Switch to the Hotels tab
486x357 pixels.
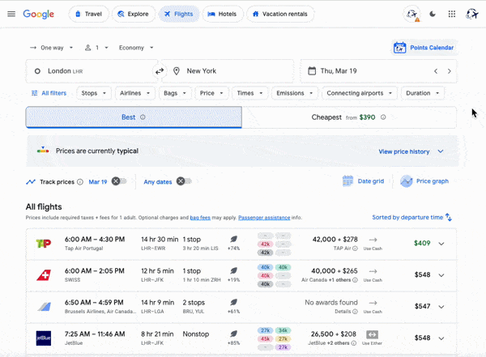(222, 14)
